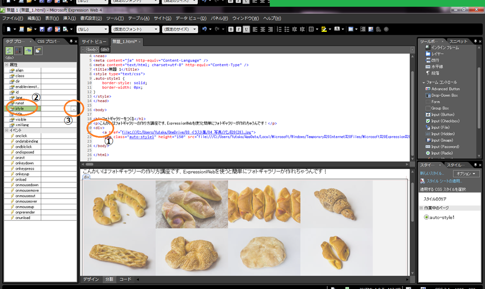This screenshot has width=485, height=289.
Task: Click the round flatbread photo thumbnail
Action: pos(264,252)
